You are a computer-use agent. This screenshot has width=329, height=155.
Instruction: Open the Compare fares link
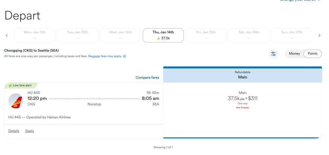click(147, 78)
